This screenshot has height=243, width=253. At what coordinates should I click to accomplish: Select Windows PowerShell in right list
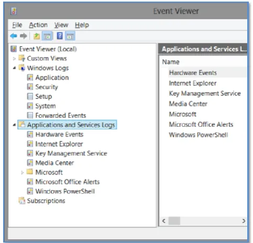(x=199, y=135)
